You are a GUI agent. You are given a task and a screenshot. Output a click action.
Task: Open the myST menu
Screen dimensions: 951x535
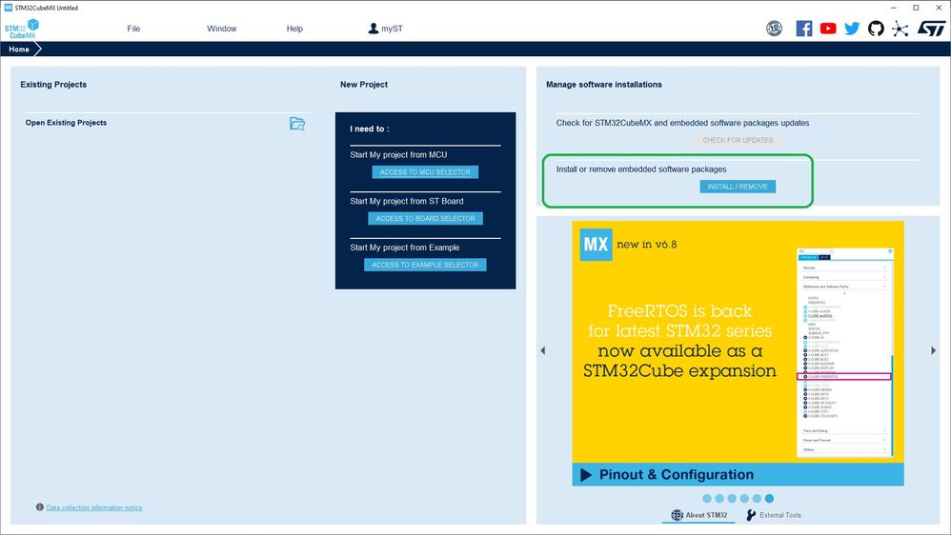pyautogui.click(x=386, y=29)
